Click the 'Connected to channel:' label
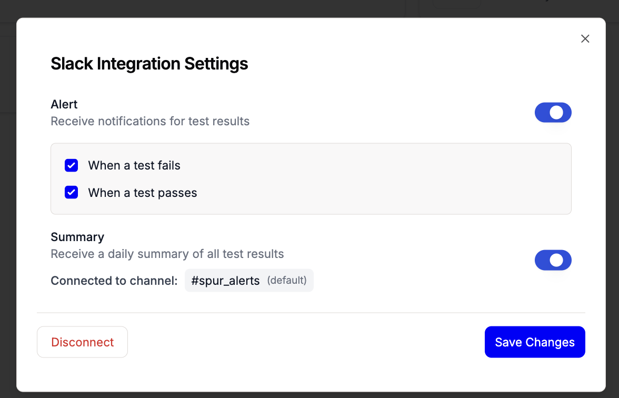This screenshot has height=398, width=619. [x=114, y=281]
